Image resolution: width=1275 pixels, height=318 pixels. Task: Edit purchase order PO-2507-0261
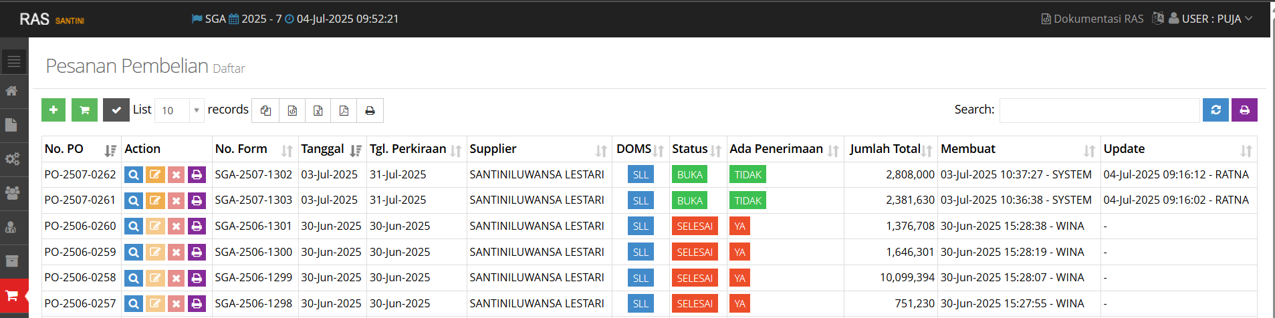tap(155, 200)
